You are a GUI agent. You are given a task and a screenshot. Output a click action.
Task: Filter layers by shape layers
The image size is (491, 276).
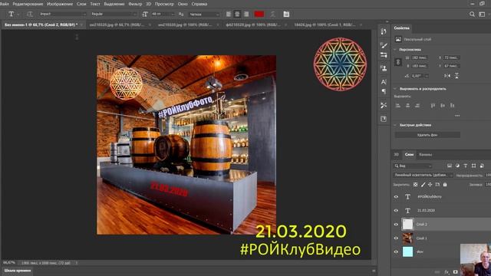[x=473, y=166]
